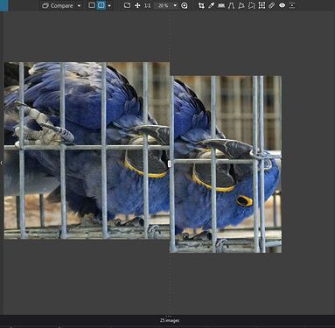Select the local adjustments tool icon
This screenshot has width=335, height=328.
pos(292,5)
